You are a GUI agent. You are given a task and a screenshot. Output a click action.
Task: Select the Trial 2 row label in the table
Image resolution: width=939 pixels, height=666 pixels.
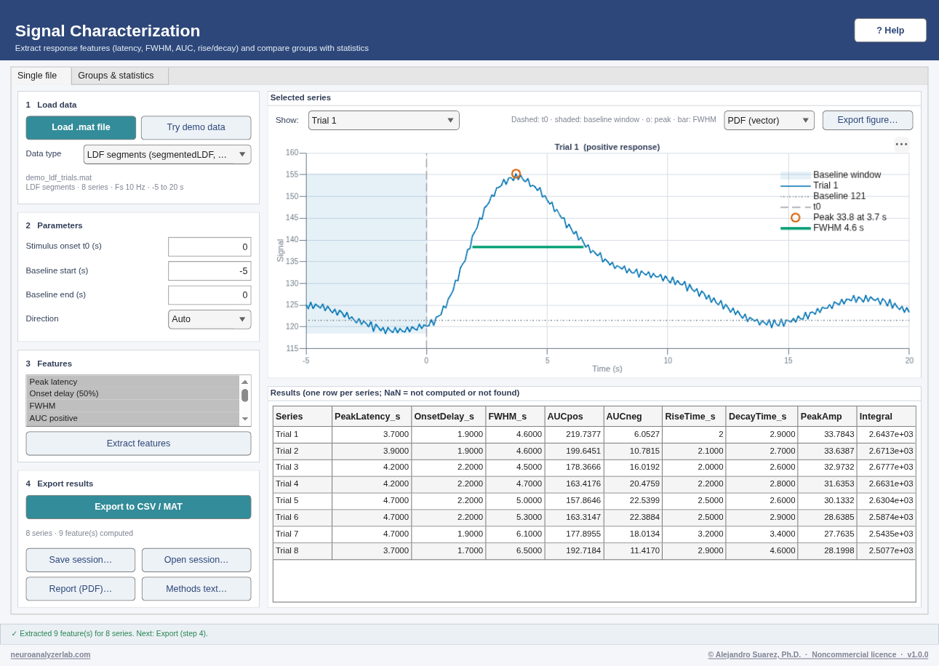[303, 451]
